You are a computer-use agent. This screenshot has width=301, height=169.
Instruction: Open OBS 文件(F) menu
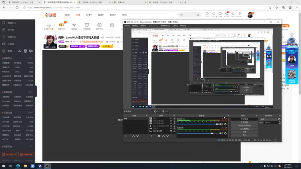(127, 26)
